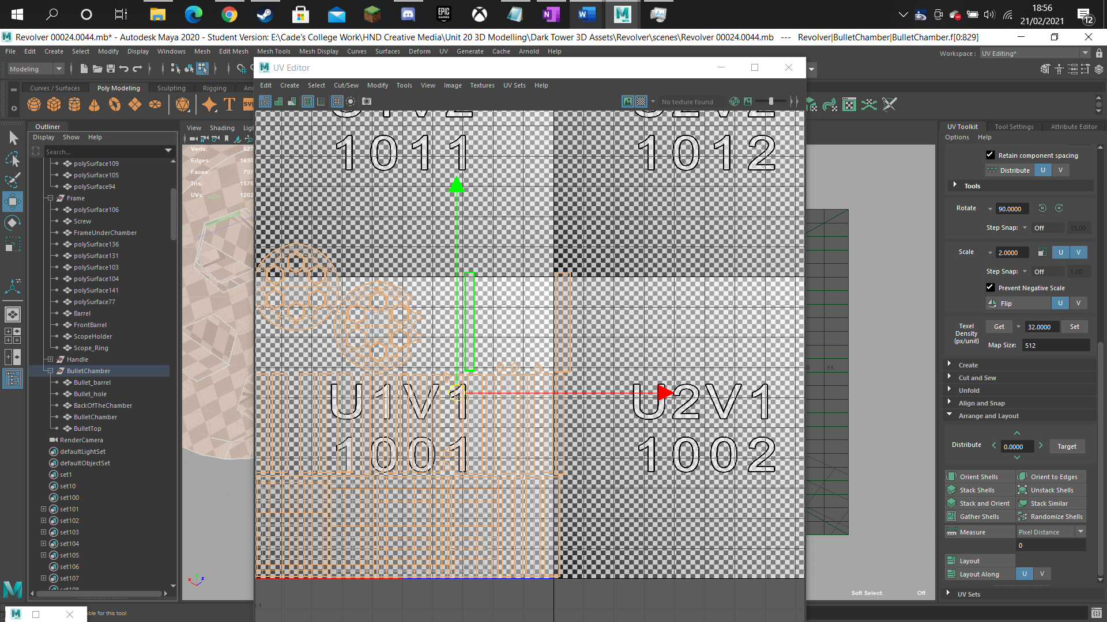Click the Stack Shells icon

(951, 490)
